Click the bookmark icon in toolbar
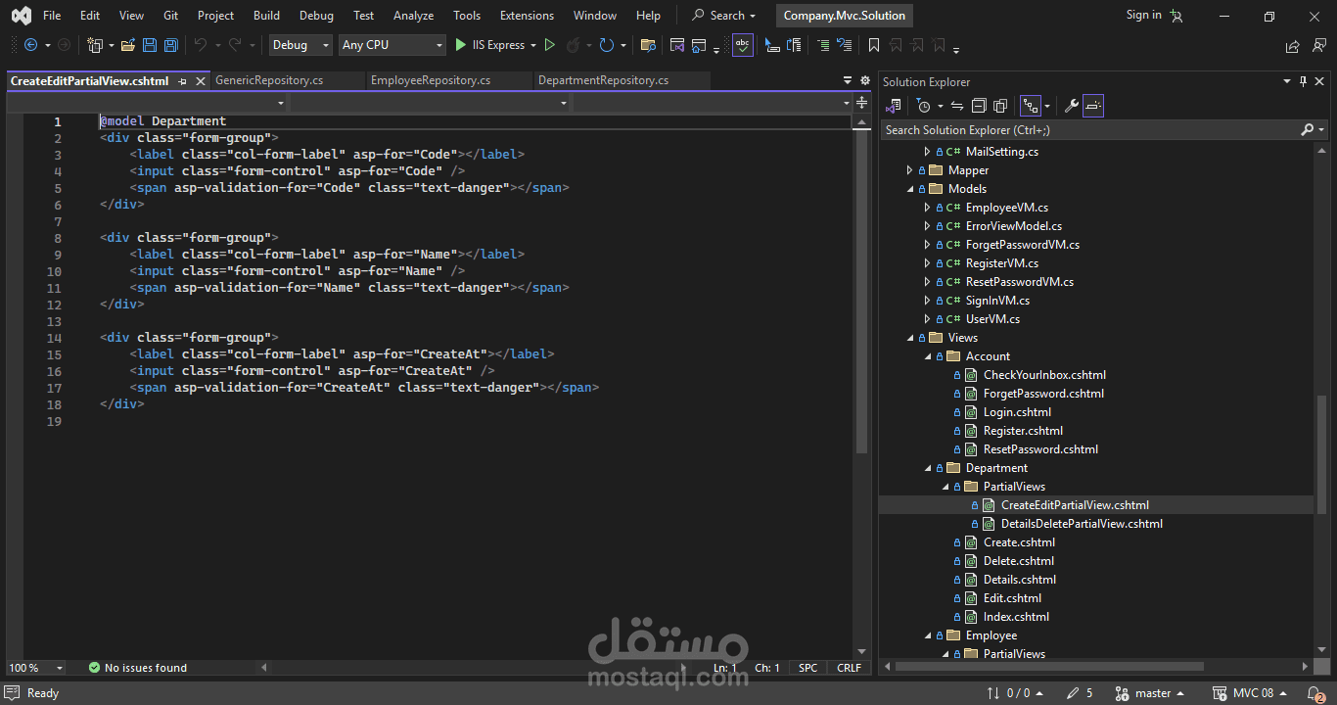The height and width of the screenshot is (705, 1337). coord(874,45)
